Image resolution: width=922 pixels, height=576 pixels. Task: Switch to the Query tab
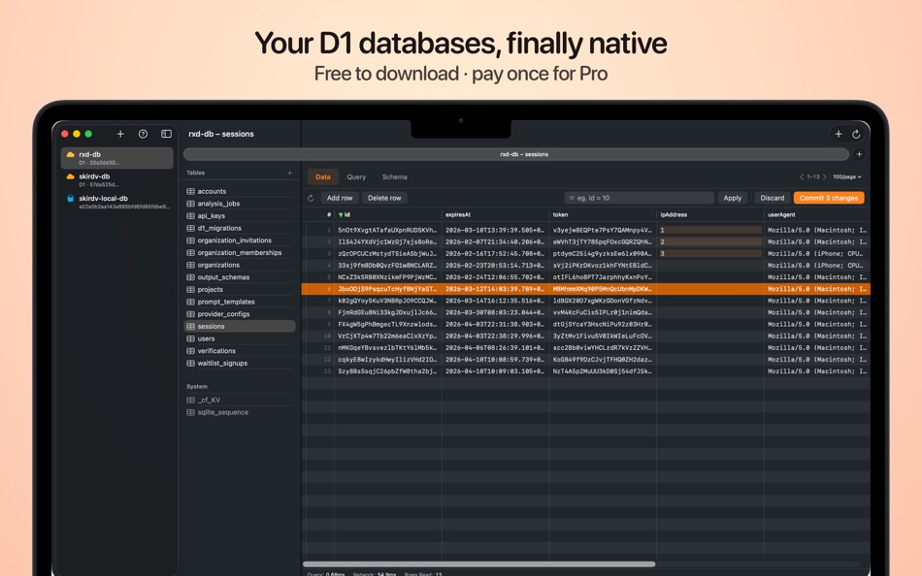[355, 177]
